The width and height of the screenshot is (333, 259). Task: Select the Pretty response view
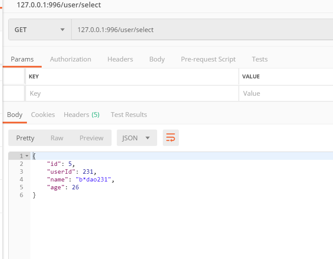click(x=25, y=138)
